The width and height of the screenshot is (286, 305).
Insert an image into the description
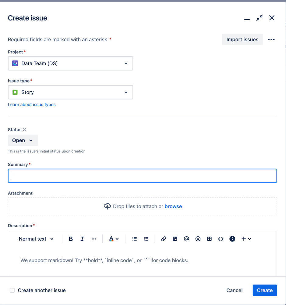[x=175, y=239]
